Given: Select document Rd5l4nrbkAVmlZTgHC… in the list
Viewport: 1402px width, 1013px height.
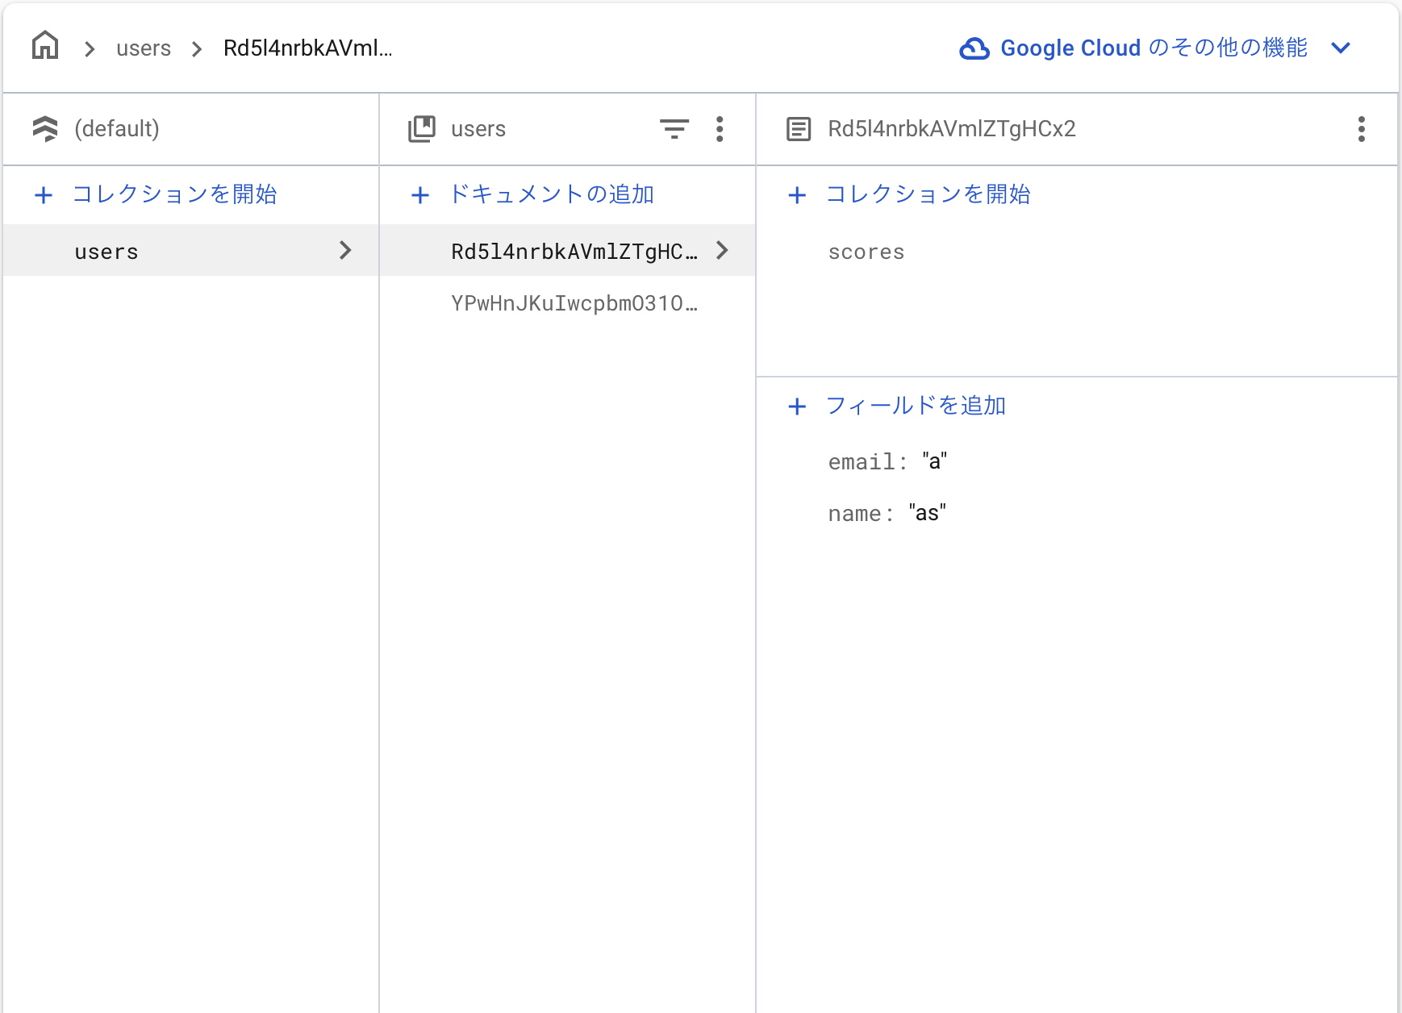Looking at the screenshot, I should point(568,250).
